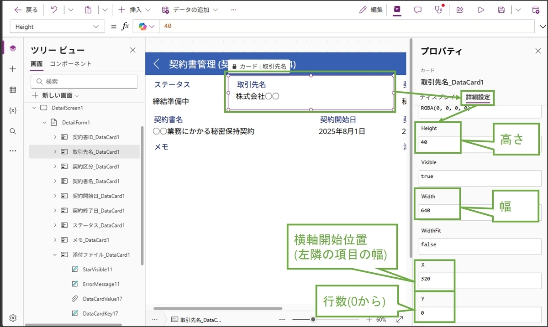Open the 挿入 insert menu
The width and height of the screenshot is (548, 327).
tap(135, 10)
